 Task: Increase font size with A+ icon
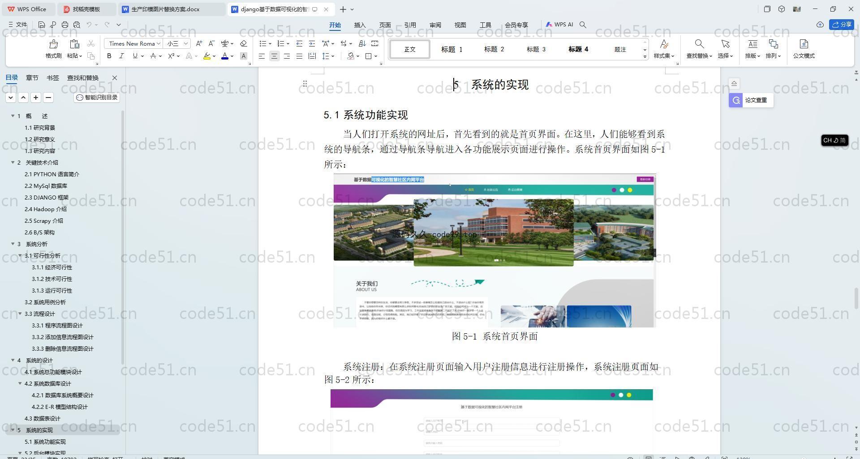(x=199, y=43)
